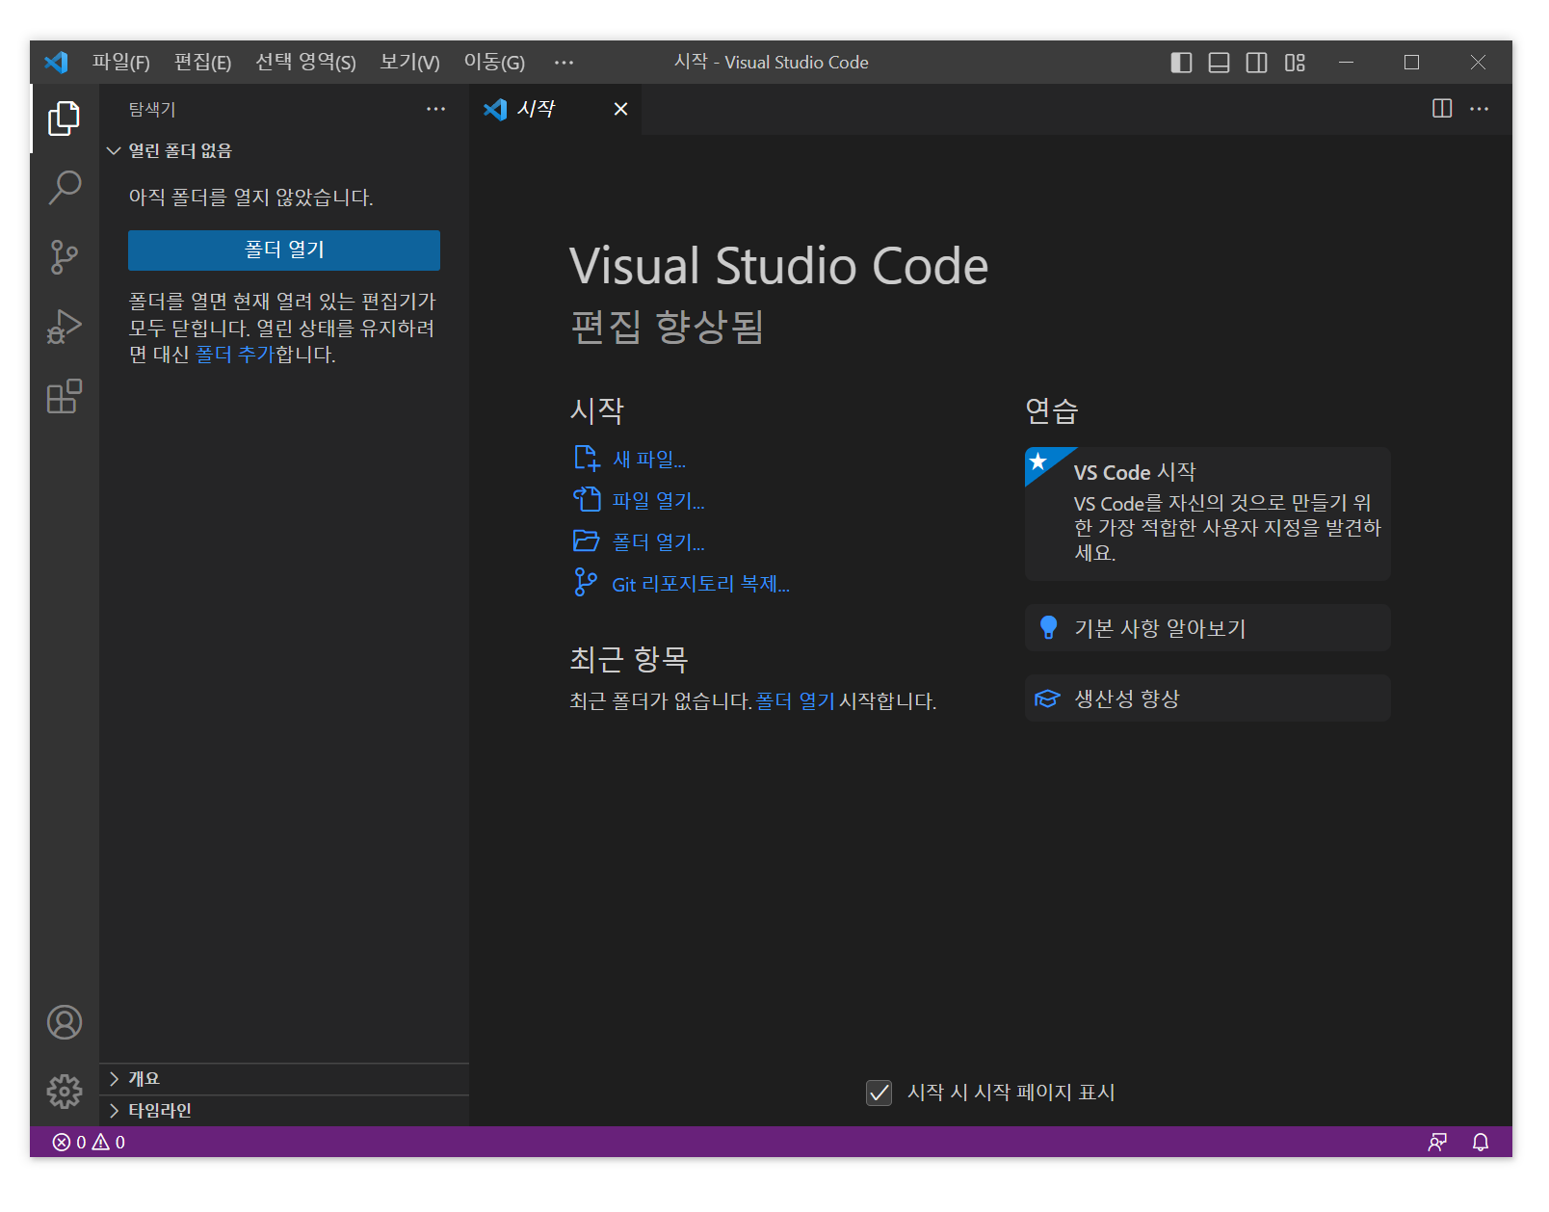Screen dimensions: 1549x1212
Task: Click the 새 파일... link
Action: point(649,460)
